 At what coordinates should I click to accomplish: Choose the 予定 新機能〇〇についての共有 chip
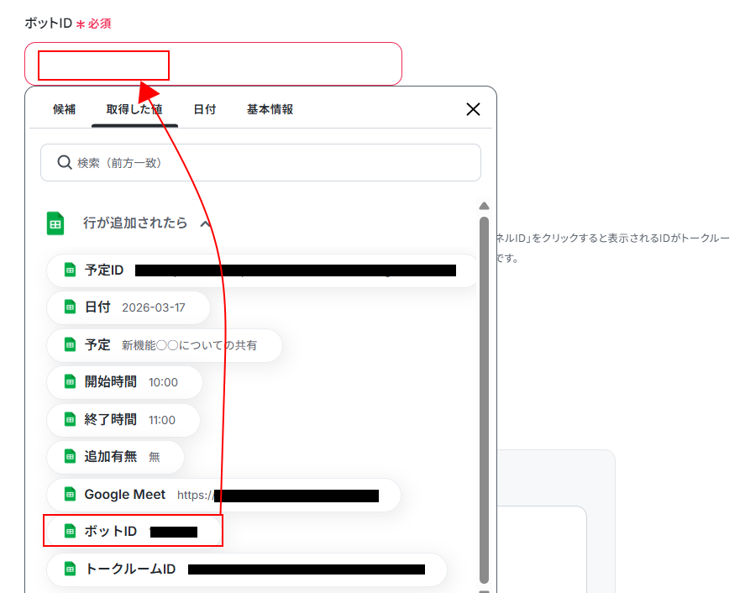(165, 345)
